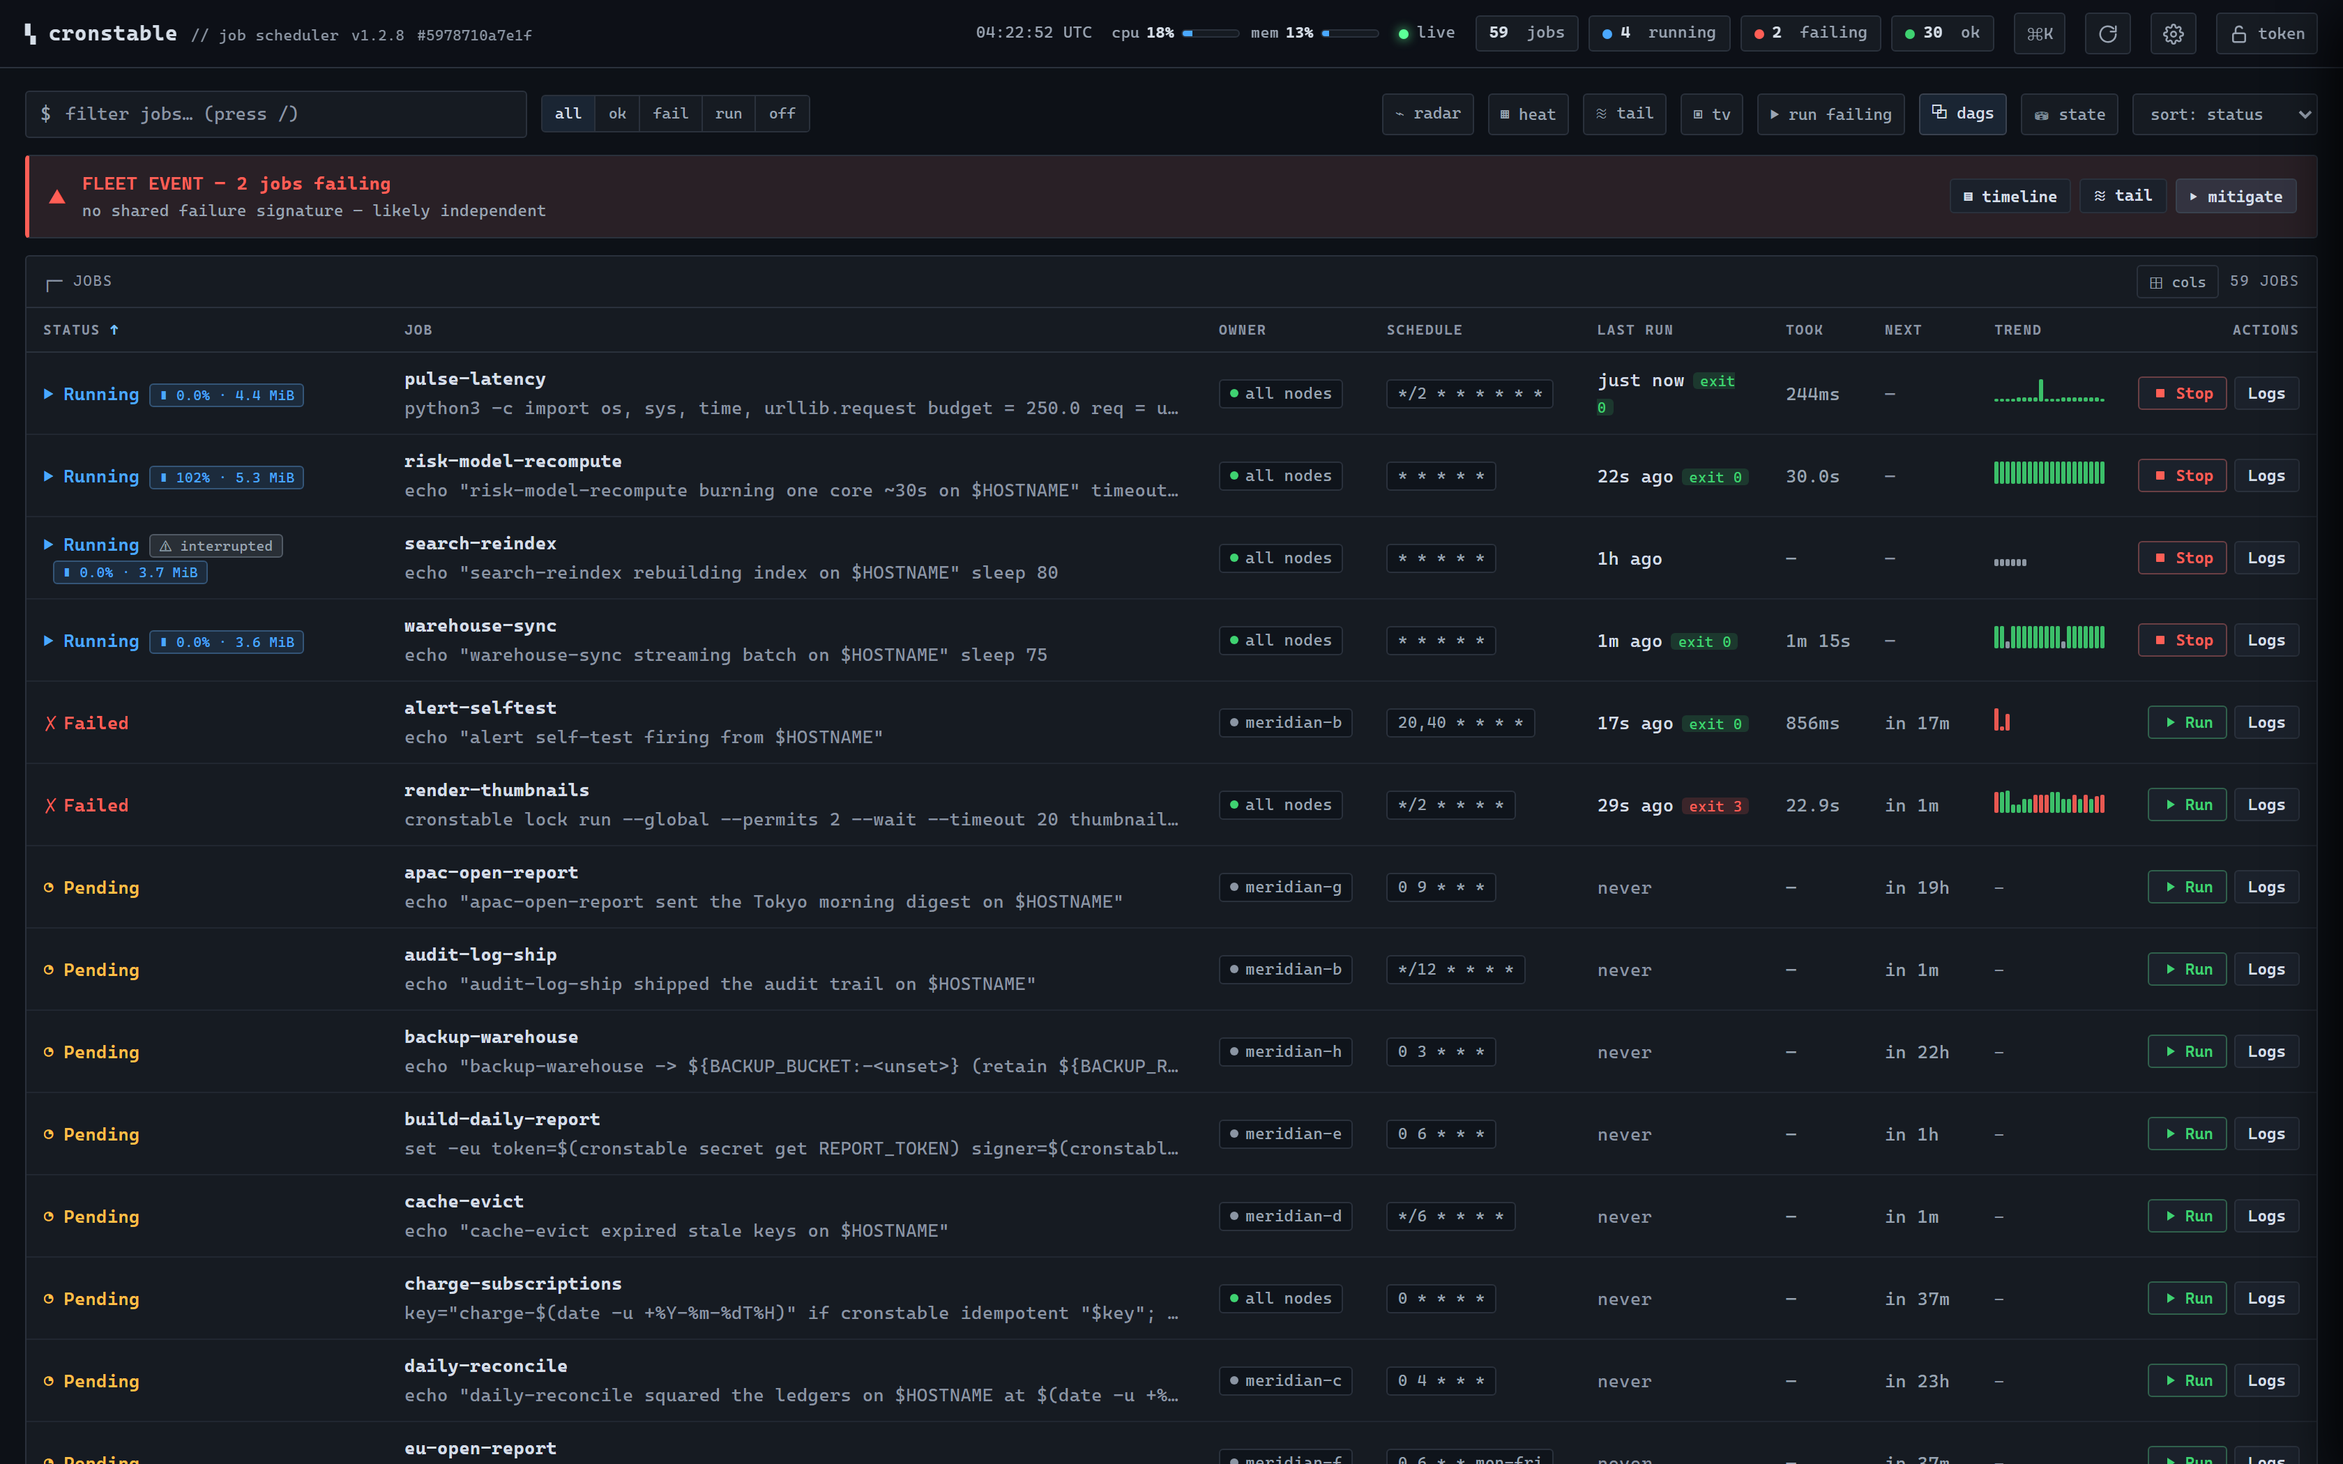
Task: Filter by the 4 running badge
Action: coord(1658,33)
